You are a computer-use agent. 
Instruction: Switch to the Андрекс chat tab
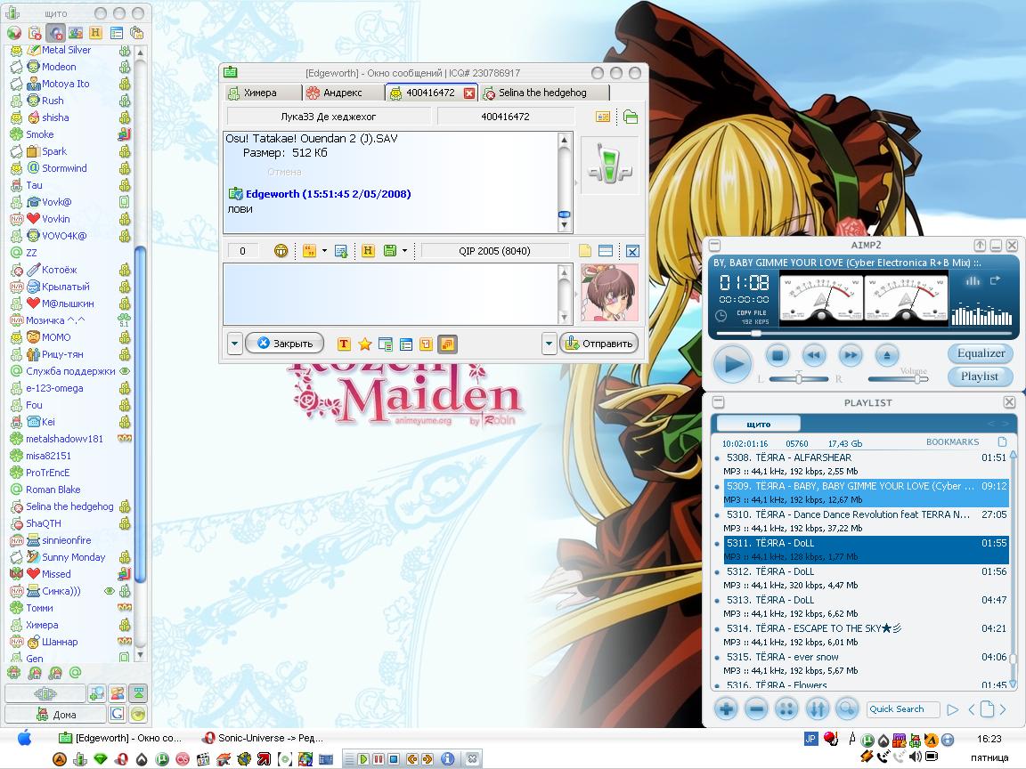(344, 93)
